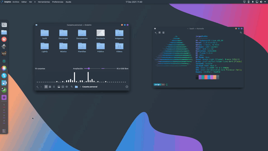The image size is (268, 151).
Task: Open the Preferencias menu
Action: tap(58, 2)
